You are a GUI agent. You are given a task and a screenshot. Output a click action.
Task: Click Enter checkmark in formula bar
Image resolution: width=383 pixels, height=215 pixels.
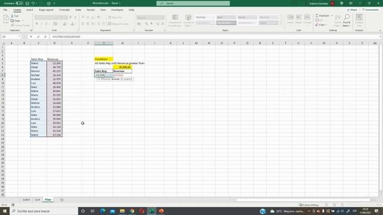point(38,36)
